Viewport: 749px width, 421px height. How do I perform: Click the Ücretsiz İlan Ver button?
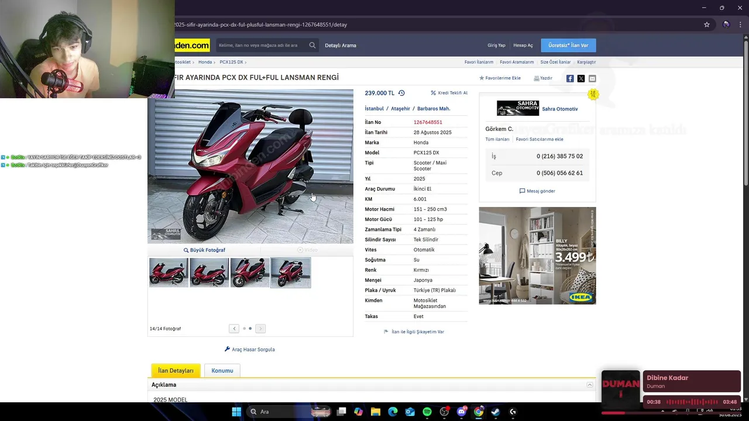(x=568, y=45)
